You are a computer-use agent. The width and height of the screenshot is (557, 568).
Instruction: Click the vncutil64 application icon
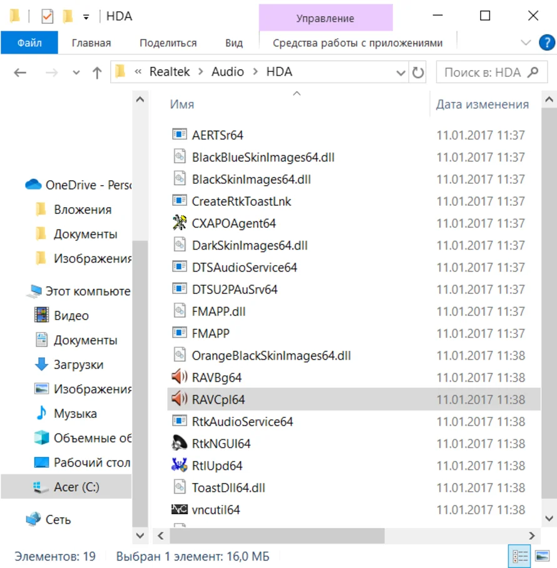(x=180, y=509)
